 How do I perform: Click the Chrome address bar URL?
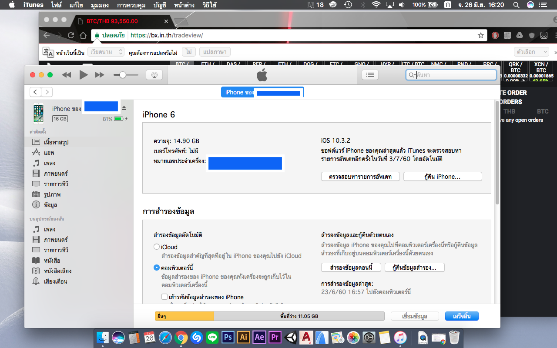167,35
